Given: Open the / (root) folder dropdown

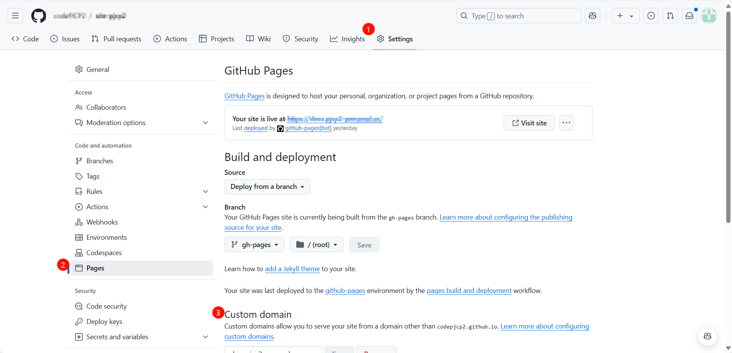Looking at the screenshot, I should point(317,245).
